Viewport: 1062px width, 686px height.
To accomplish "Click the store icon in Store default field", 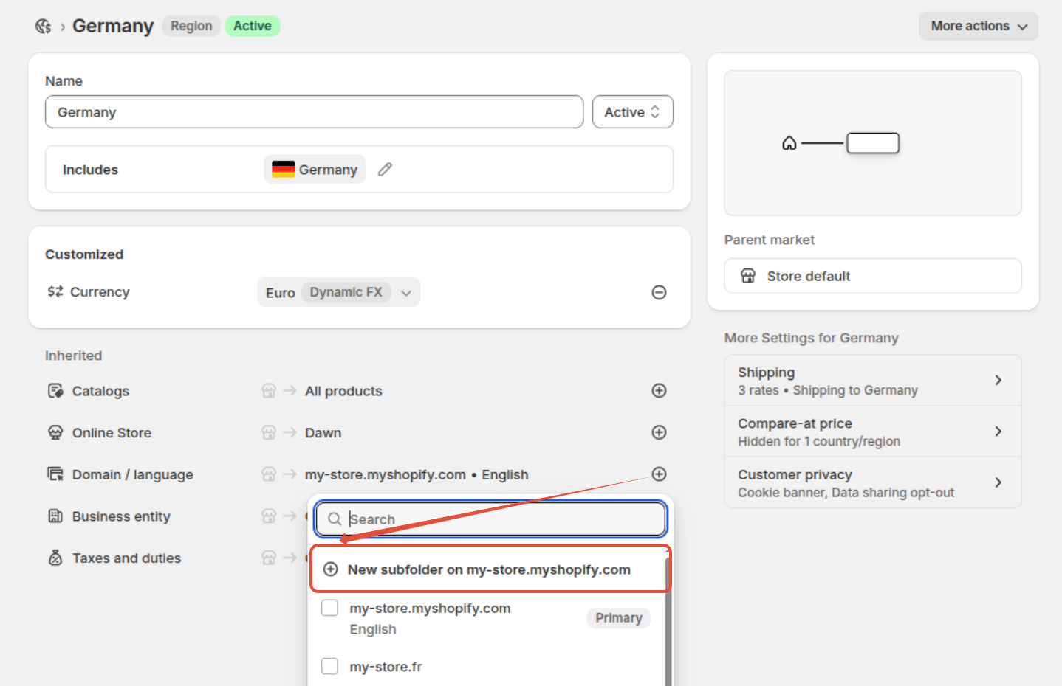I will click(748, 276).
